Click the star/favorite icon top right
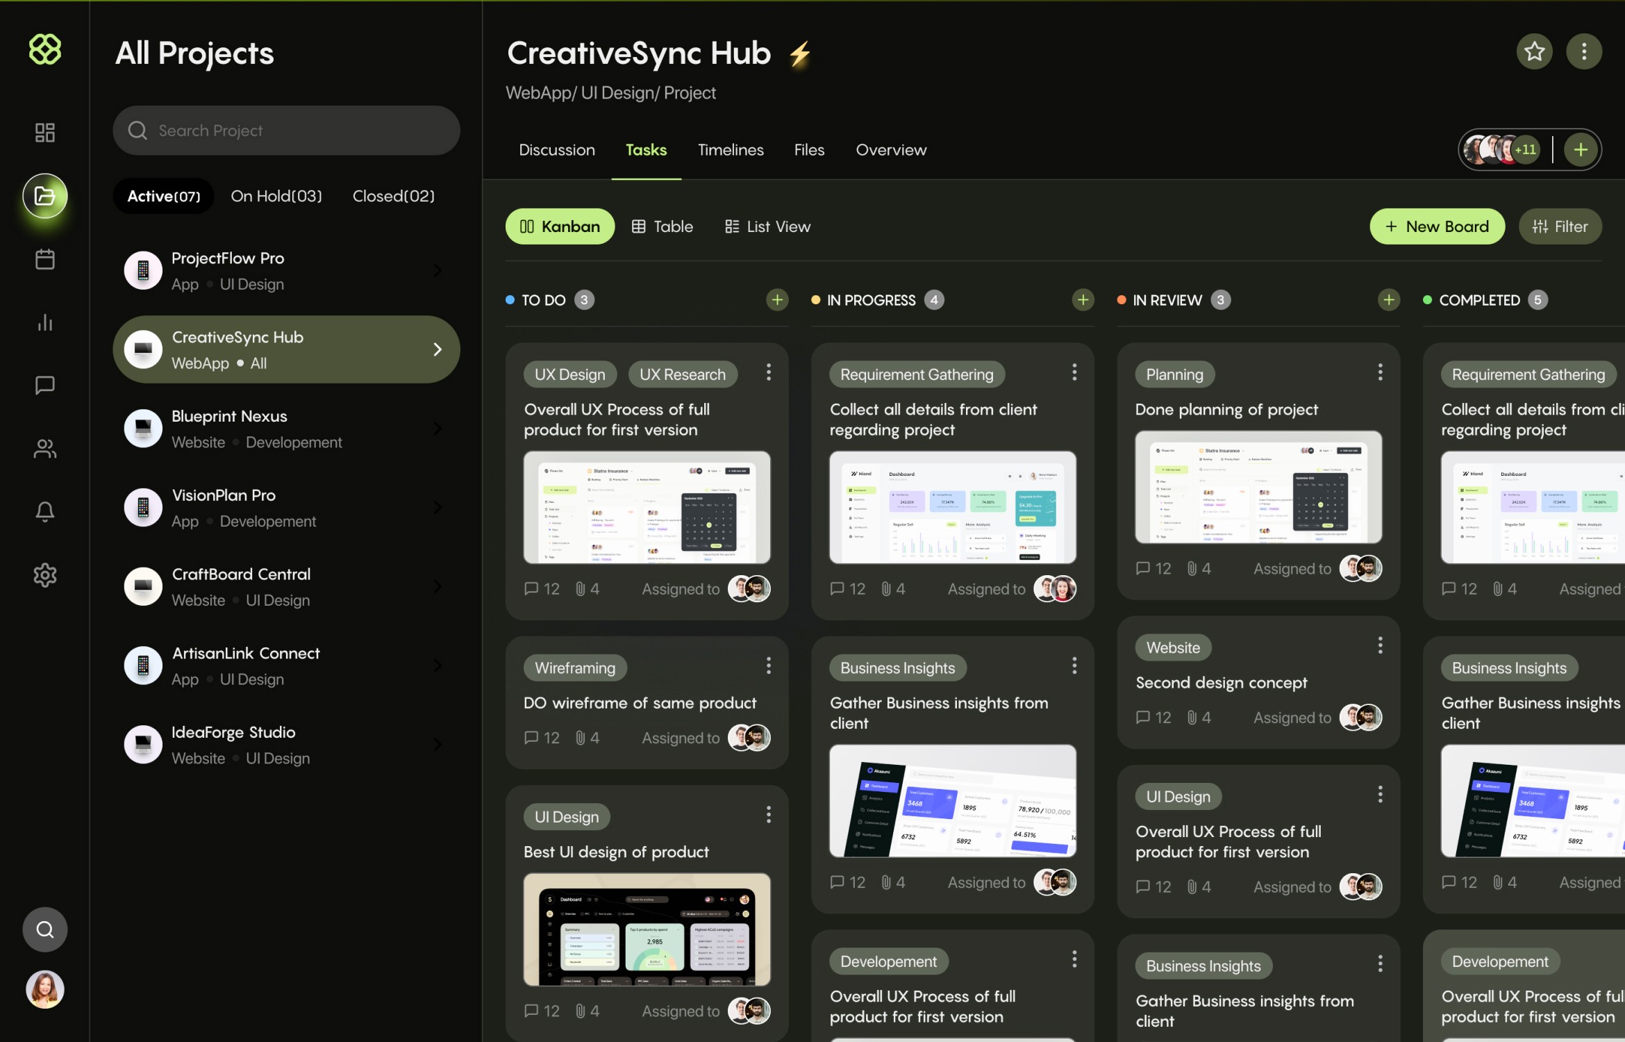 pos(1535,51)
